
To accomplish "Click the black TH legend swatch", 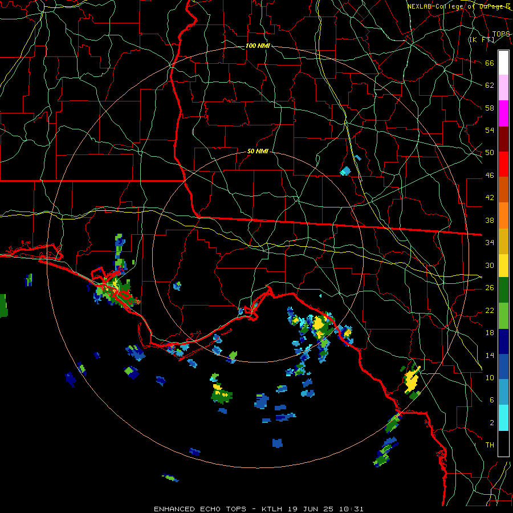I will 503,443.
